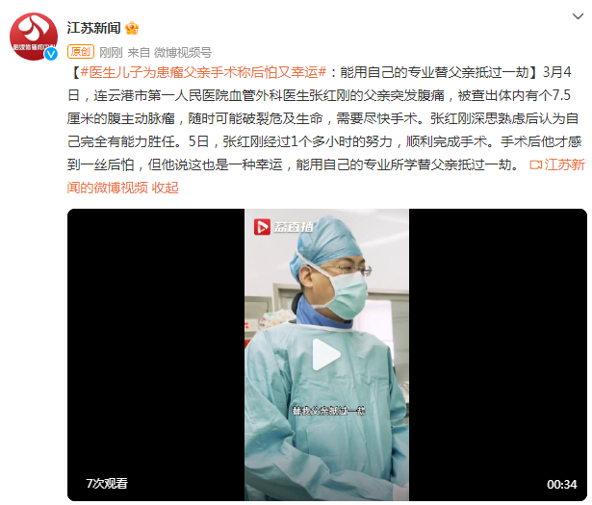
Task: Click the 刚刚 post timestamp
Action: (111, 52)
